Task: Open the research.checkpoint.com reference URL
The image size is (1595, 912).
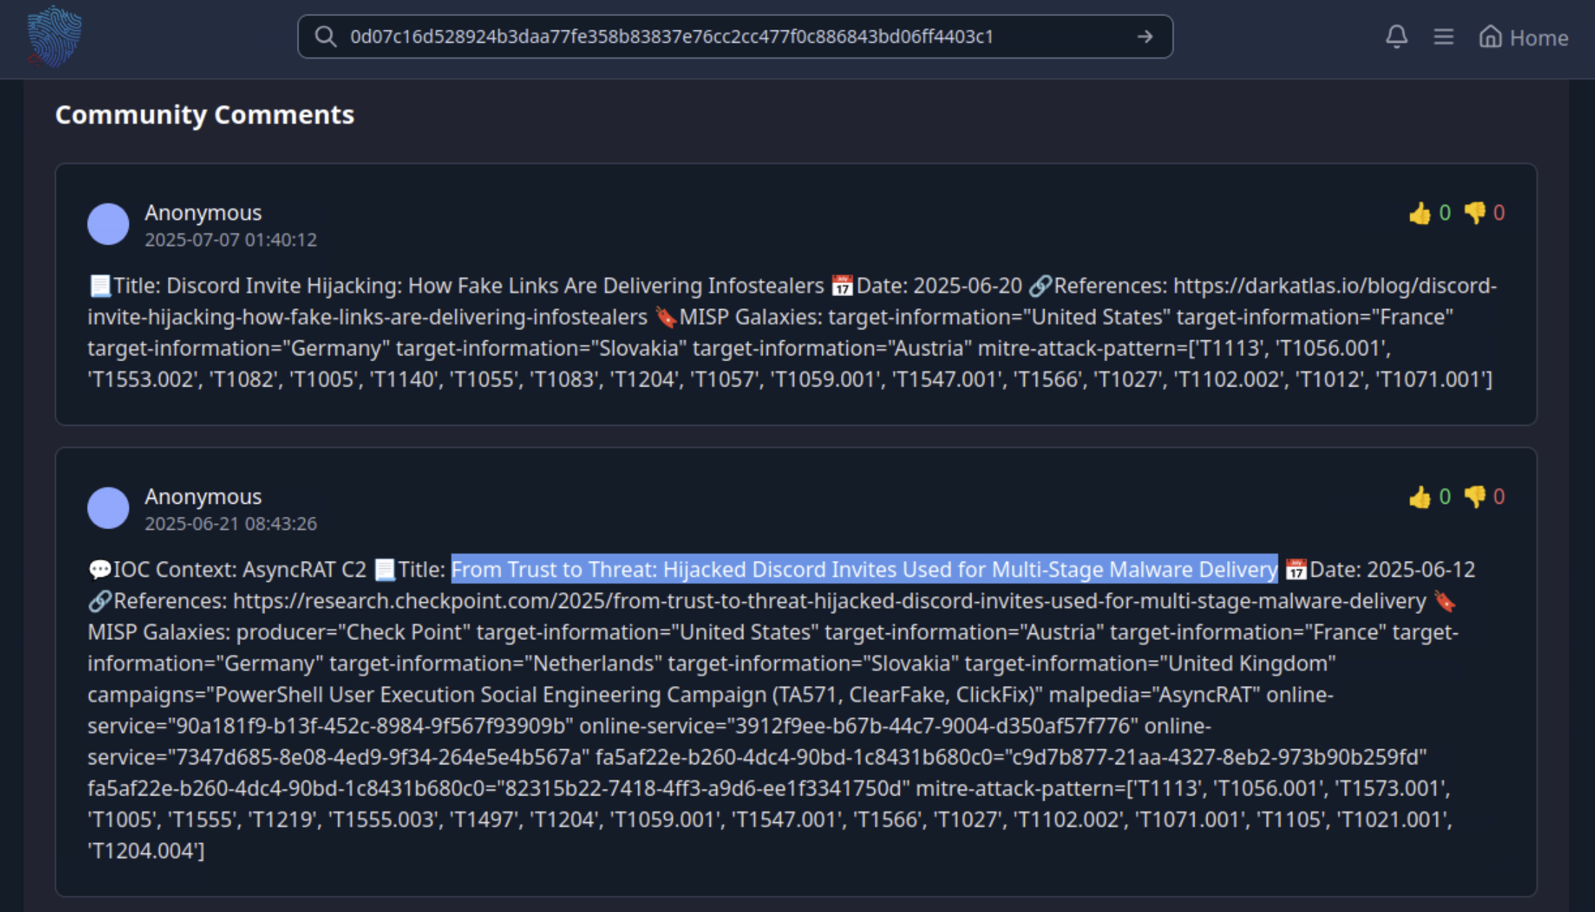Action: point(829,601)
